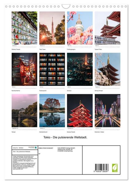Click the 'Frühlingsbeginn' caption
The width and height of the screenshot is (132, 184).
(71, 49)
